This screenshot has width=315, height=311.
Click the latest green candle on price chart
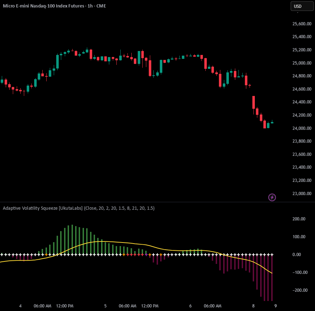pyautogui.click(x=272, y=122)
